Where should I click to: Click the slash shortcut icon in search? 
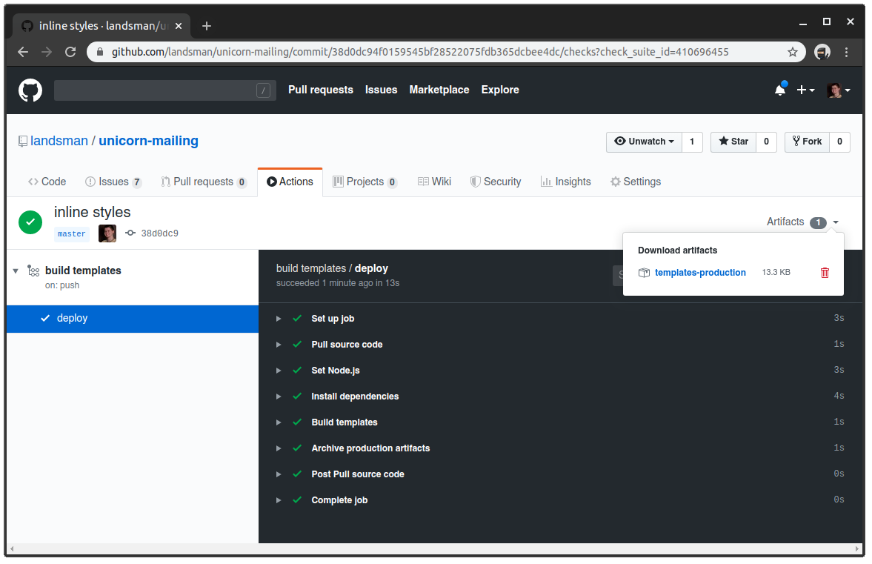264,90
